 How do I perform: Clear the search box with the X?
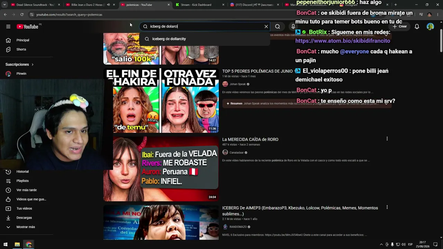coord(266,27)
